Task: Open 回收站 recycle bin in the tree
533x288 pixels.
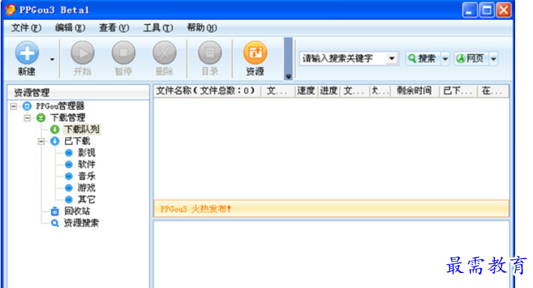Action: pyautogui.click(x=77, y=211)
